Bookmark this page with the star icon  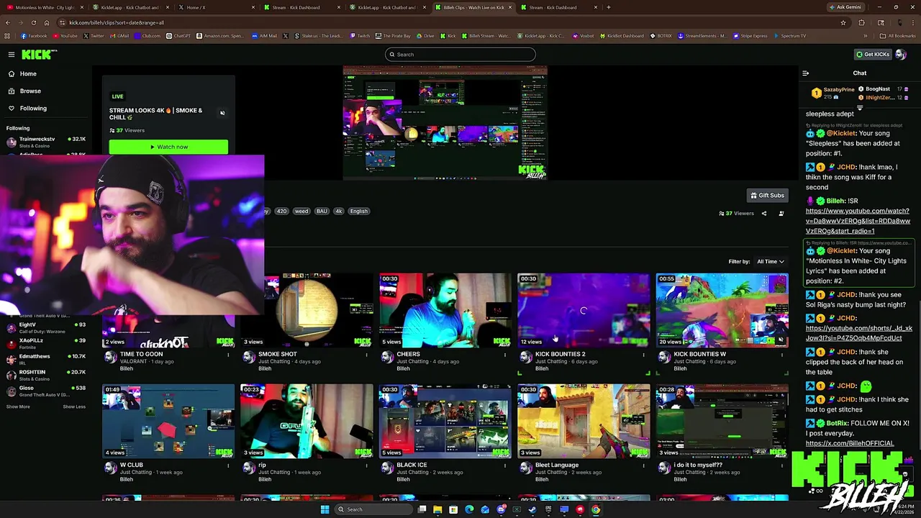[x=843, y=22]
